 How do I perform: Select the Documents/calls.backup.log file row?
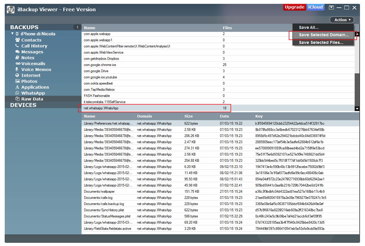pos(220,204)
